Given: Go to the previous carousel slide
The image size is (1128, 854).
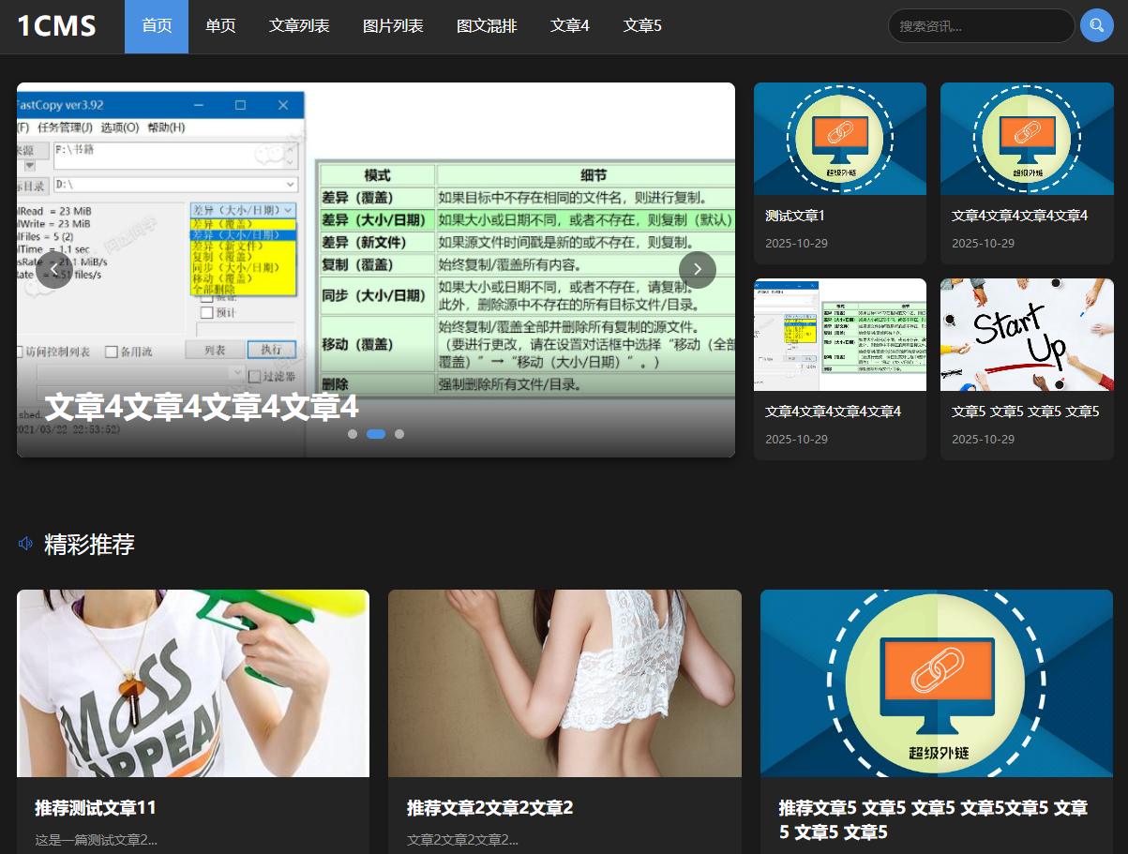Looking at the screenshot, I should pos(54,270).
